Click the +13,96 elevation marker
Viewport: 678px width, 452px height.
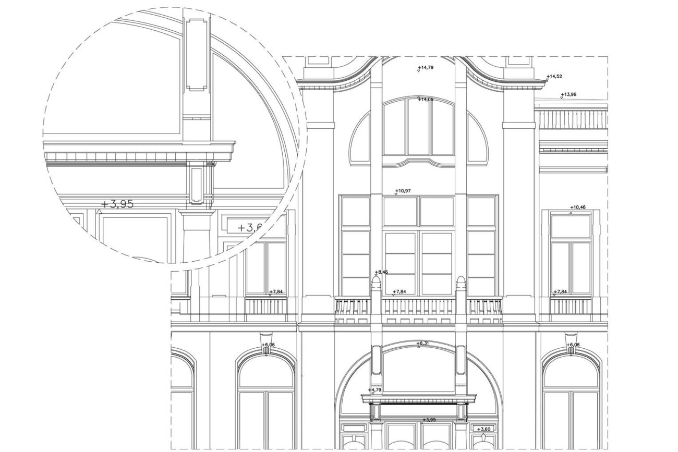pos(568,94)
